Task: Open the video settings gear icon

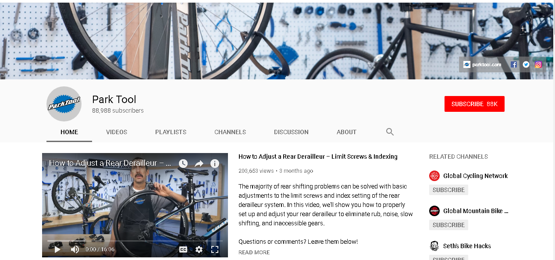Action: click(199, 249)
